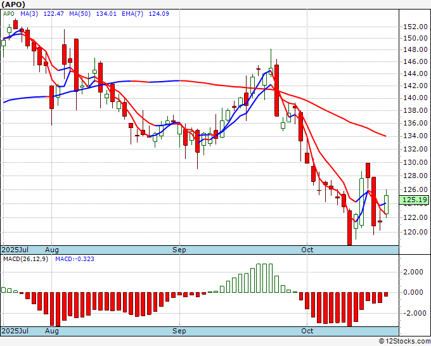Click the 120.00 price axis label

point(415,232)
